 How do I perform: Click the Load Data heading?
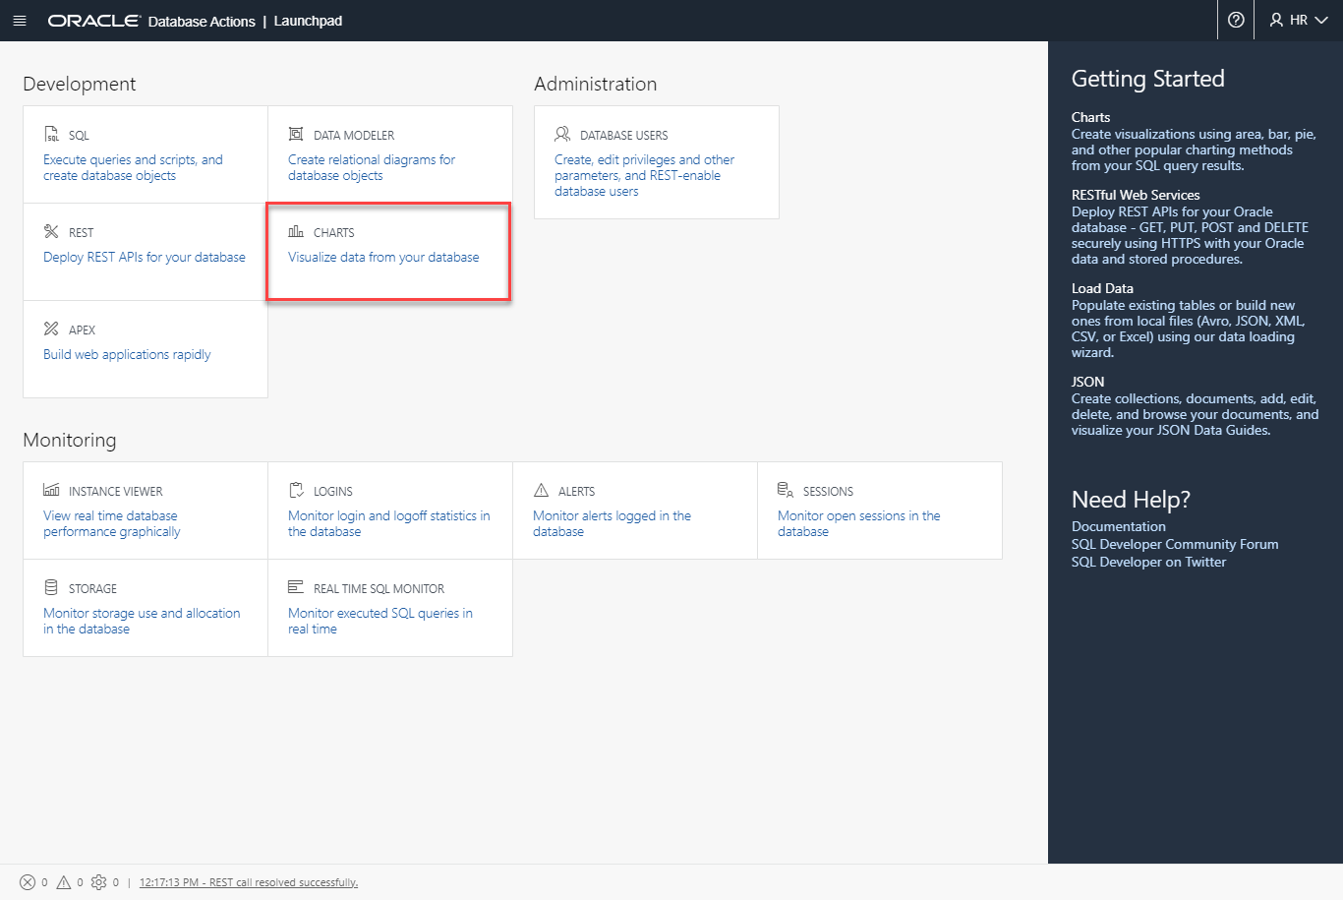(1102, 288)
